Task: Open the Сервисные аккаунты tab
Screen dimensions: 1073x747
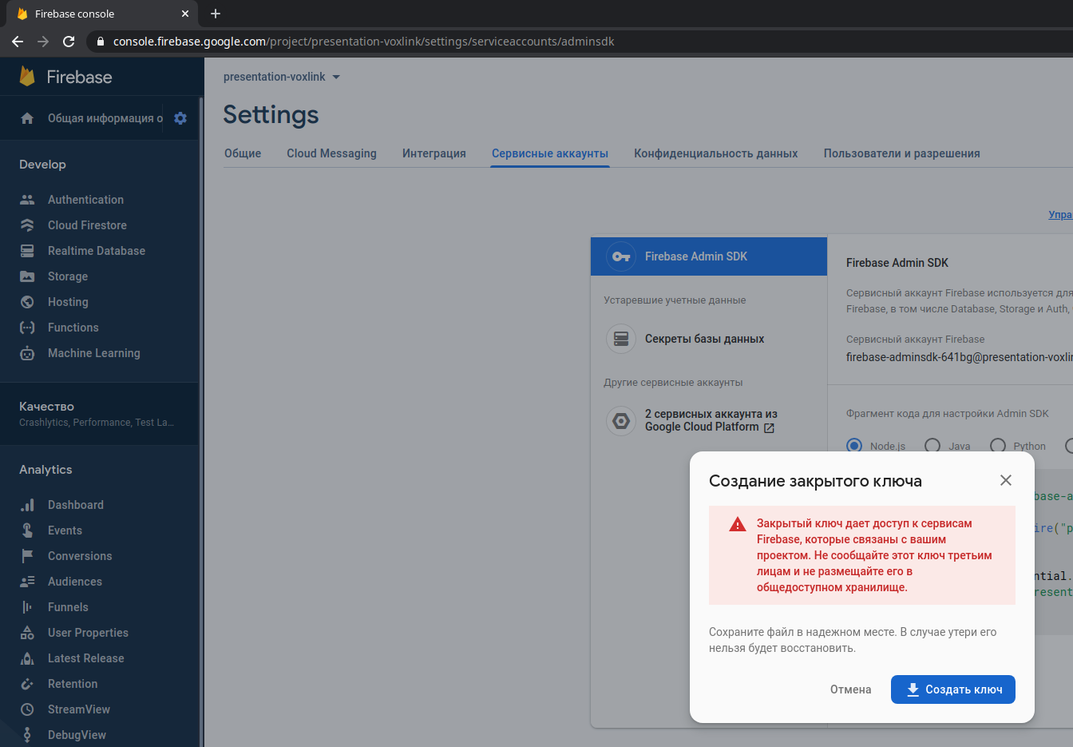Action: tap(550, 153)
